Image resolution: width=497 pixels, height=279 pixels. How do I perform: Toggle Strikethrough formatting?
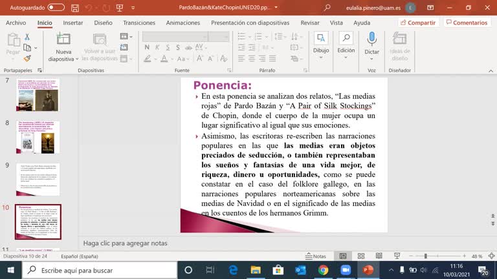pos(188,47)
